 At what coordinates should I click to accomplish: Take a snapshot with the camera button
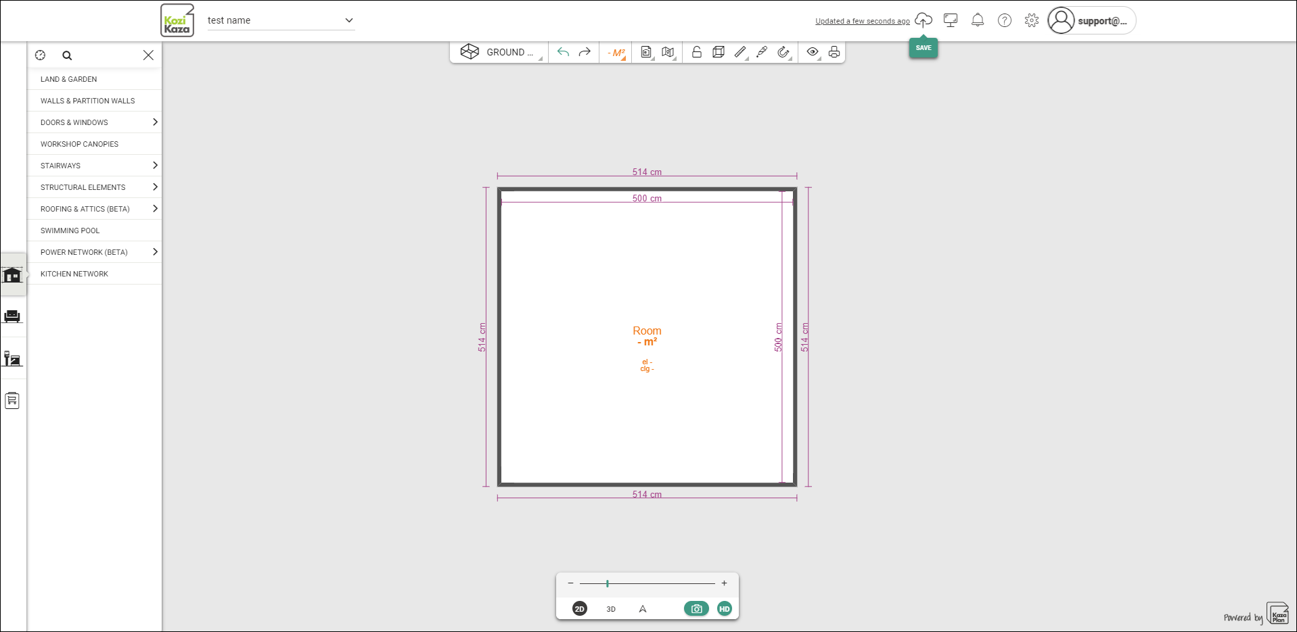tap(696, 609)
